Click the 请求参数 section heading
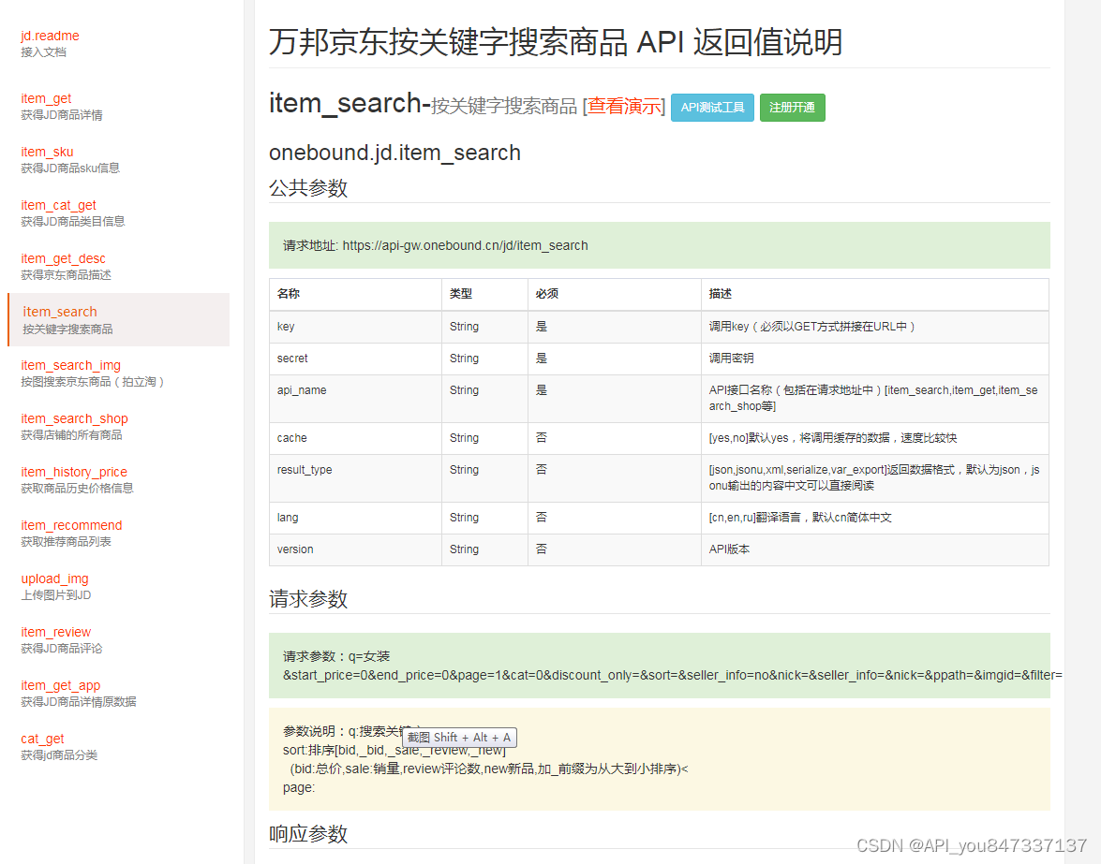1101x864 pixels. pyautogui.click(x=308, y=599)
